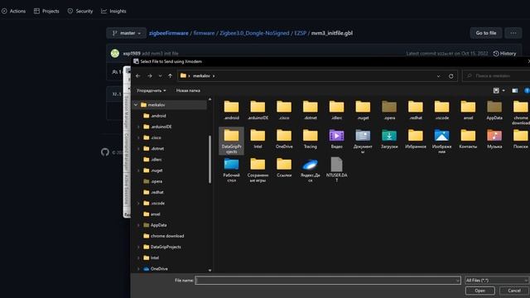
Task: Open view options dropdown arrow
Action: (x=503, y=90)
